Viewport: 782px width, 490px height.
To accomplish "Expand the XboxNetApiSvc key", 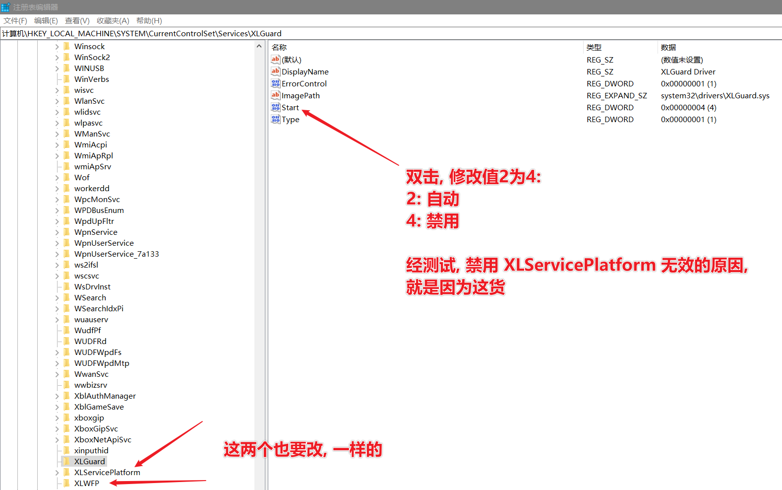I will click(x=57, y=440).
